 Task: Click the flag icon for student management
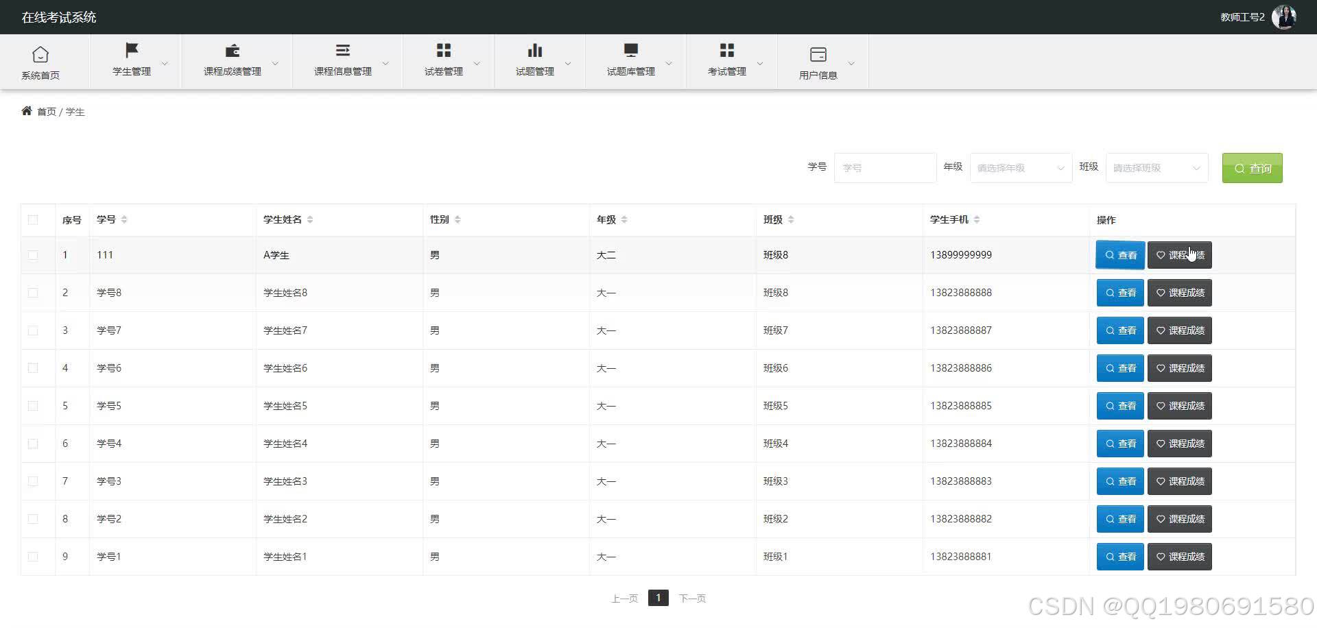(x=132, y=50)
